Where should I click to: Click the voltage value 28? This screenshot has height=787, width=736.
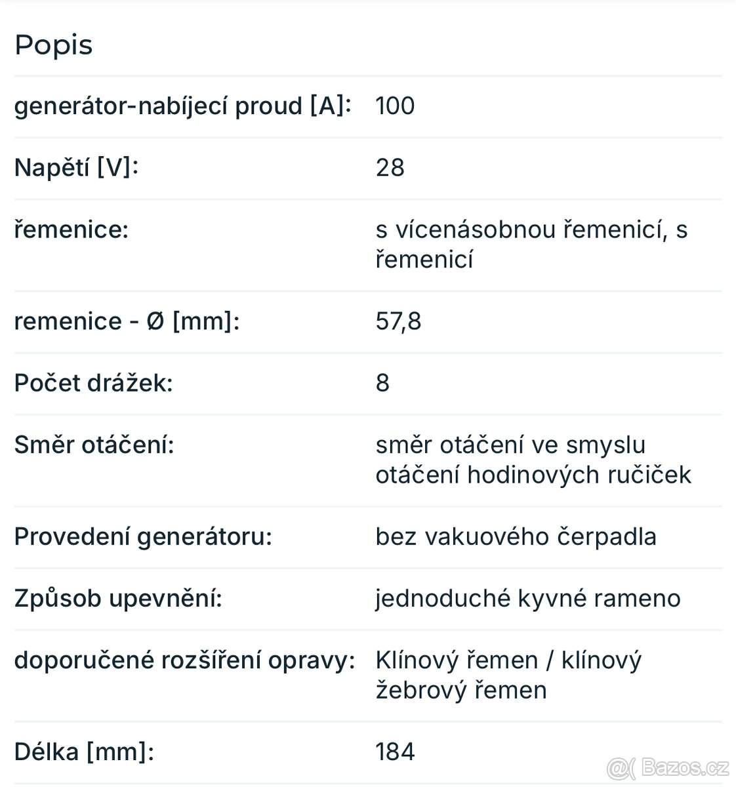390,167
